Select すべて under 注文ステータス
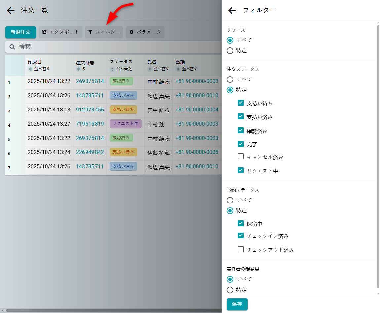Viewport: 380px width, 313px height. (230, 79)
